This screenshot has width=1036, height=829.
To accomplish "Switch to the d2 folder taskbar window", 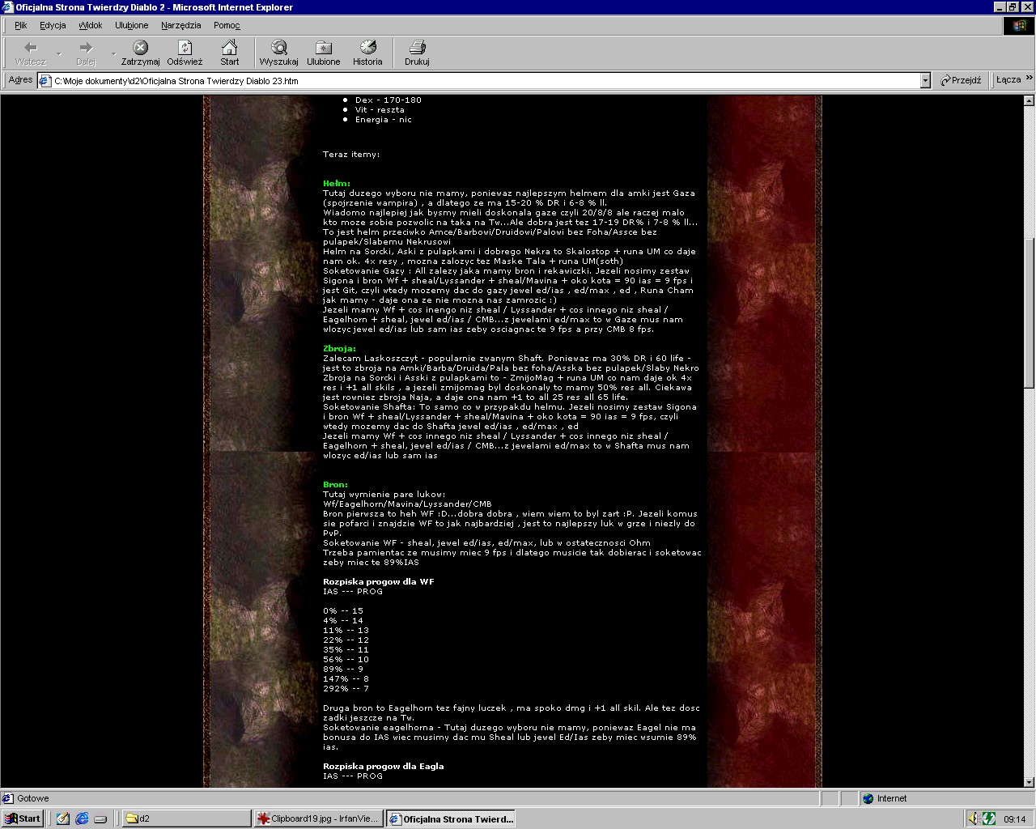I will (x=185, y=818).
